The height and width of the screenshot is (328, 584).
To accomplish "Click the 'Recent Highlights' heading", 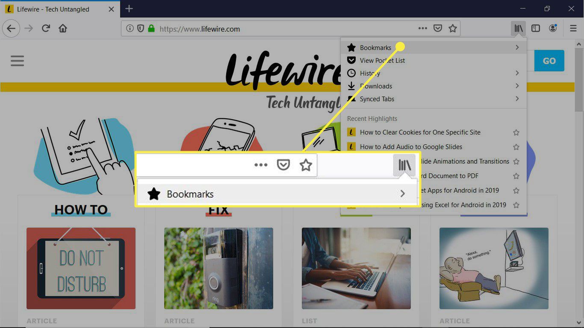I will (x=372, y=119).
